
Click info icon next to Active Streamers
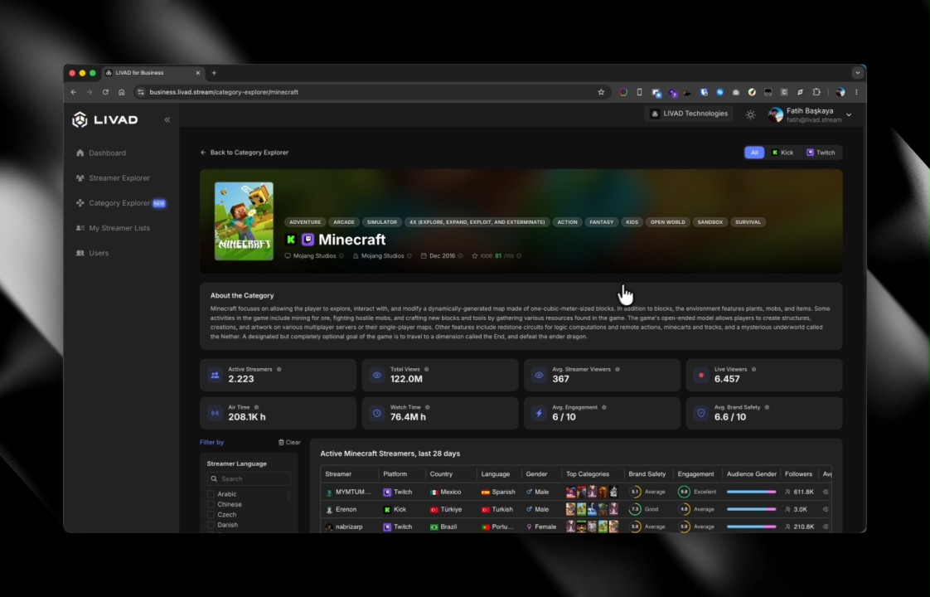tap(279, 369)
